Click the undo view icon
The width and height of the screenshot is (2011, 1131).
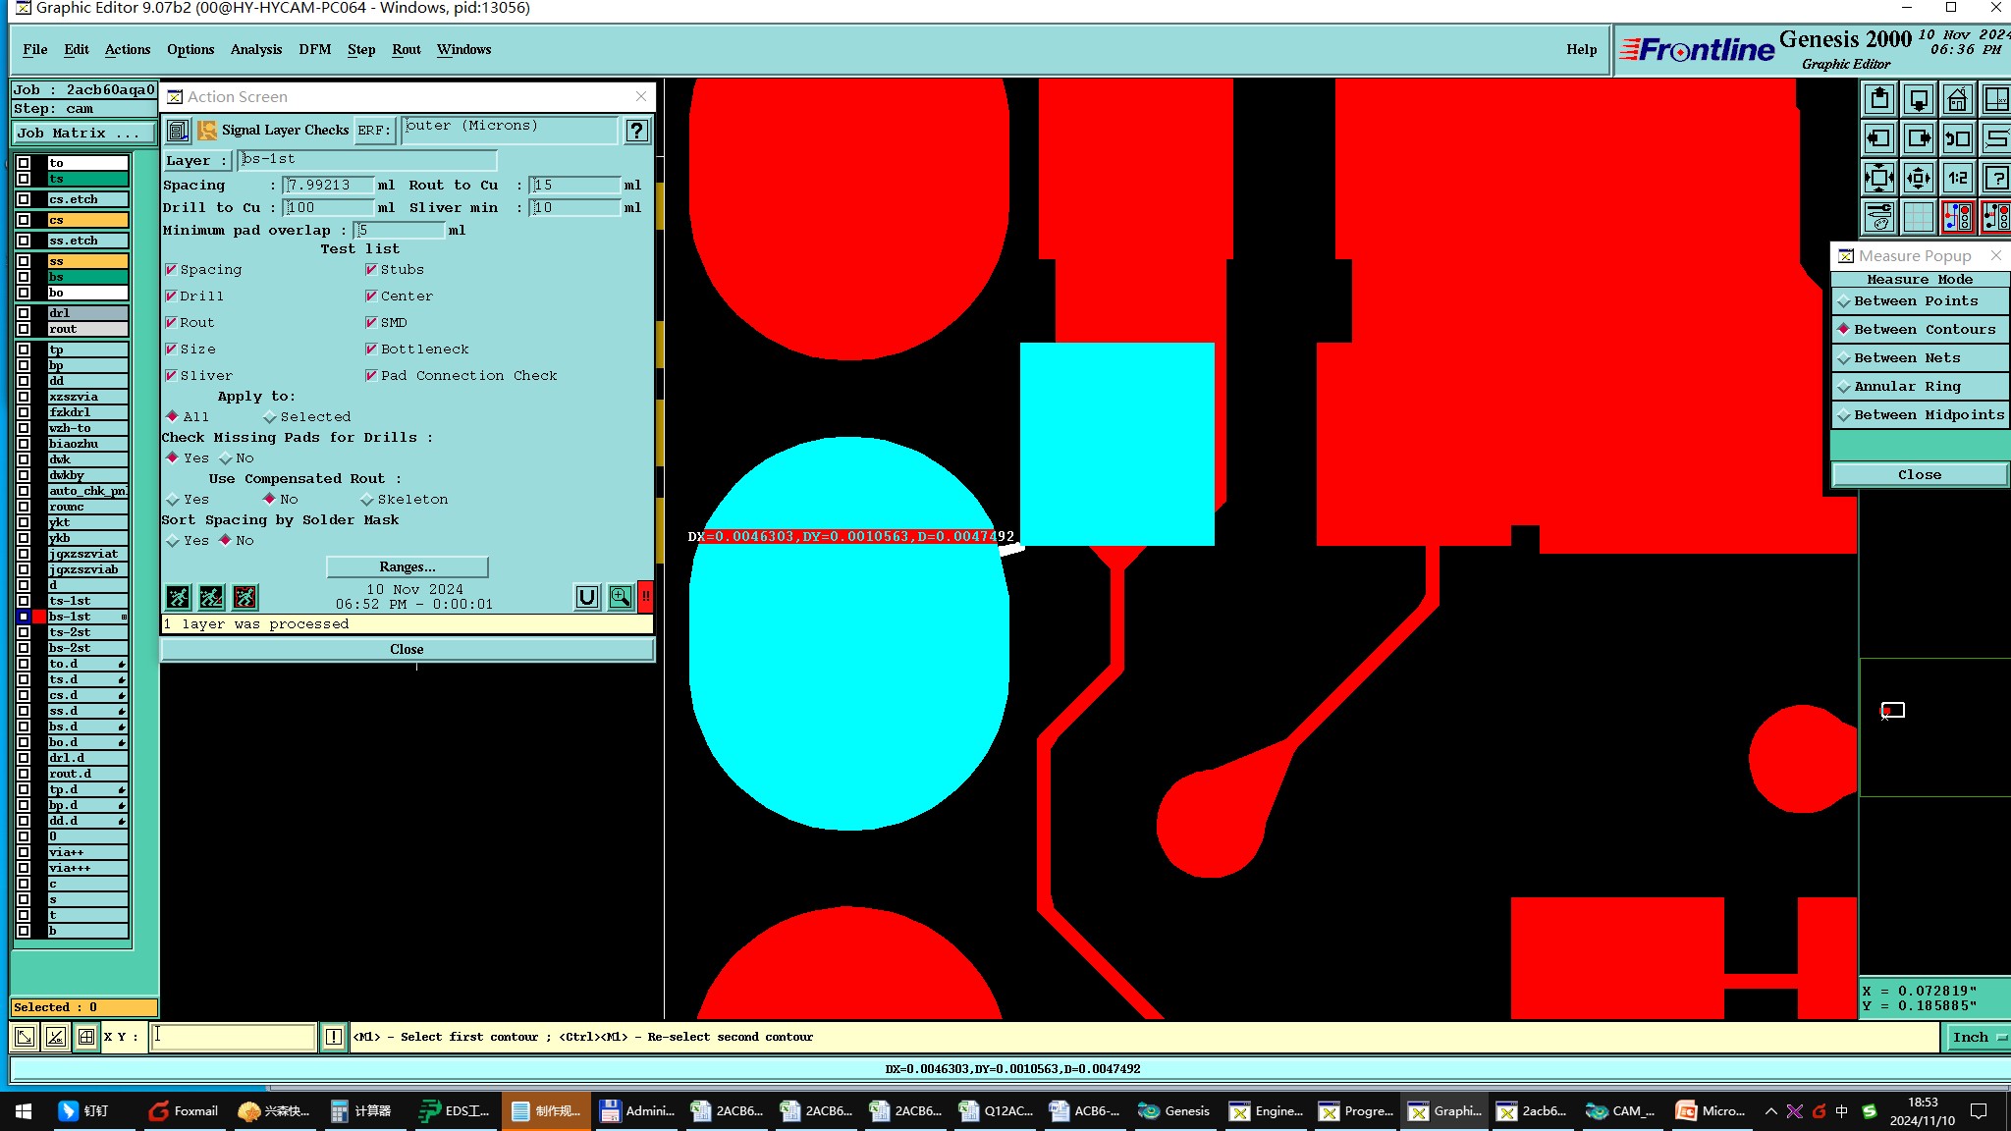click(1957, 138)
